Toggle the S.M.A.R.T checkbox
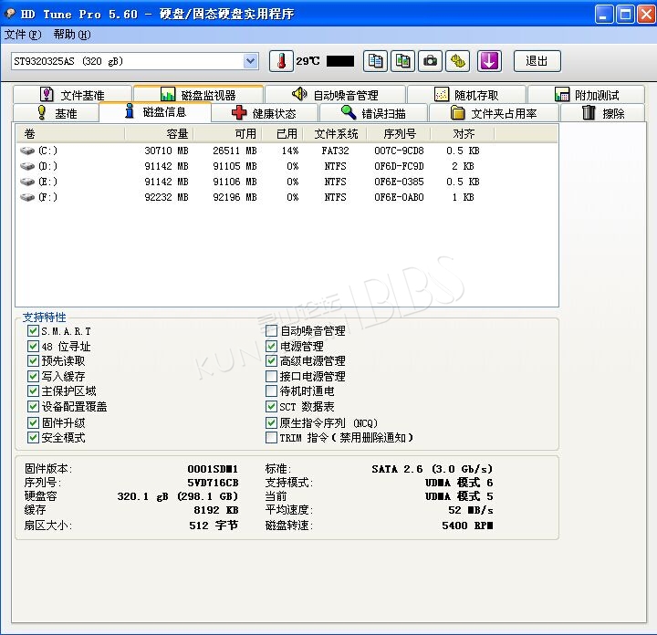Image resolution: width=657 pixels, height=635 pixels. pyautogui.click(x=33, y=331)
